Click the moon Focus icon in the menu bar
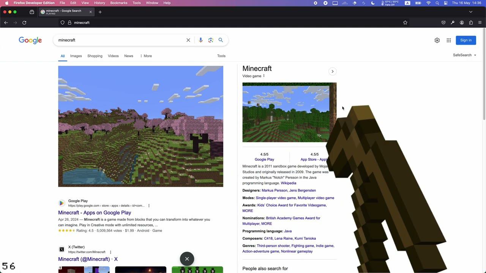The image size is (486, 273). coord(373,3)
